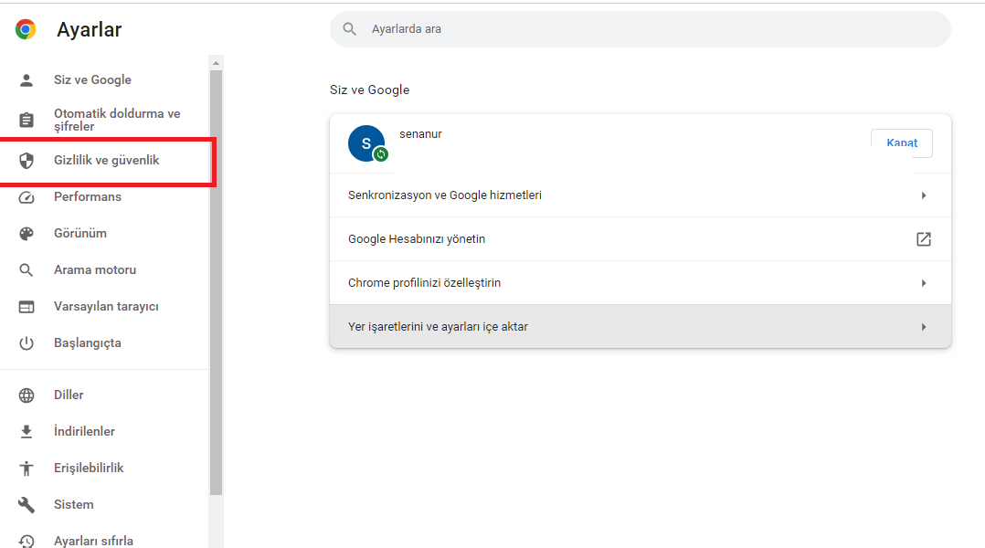Click the magnifier icon for Arama motoru
Screen dimensions: 985x548
point(26,270)
